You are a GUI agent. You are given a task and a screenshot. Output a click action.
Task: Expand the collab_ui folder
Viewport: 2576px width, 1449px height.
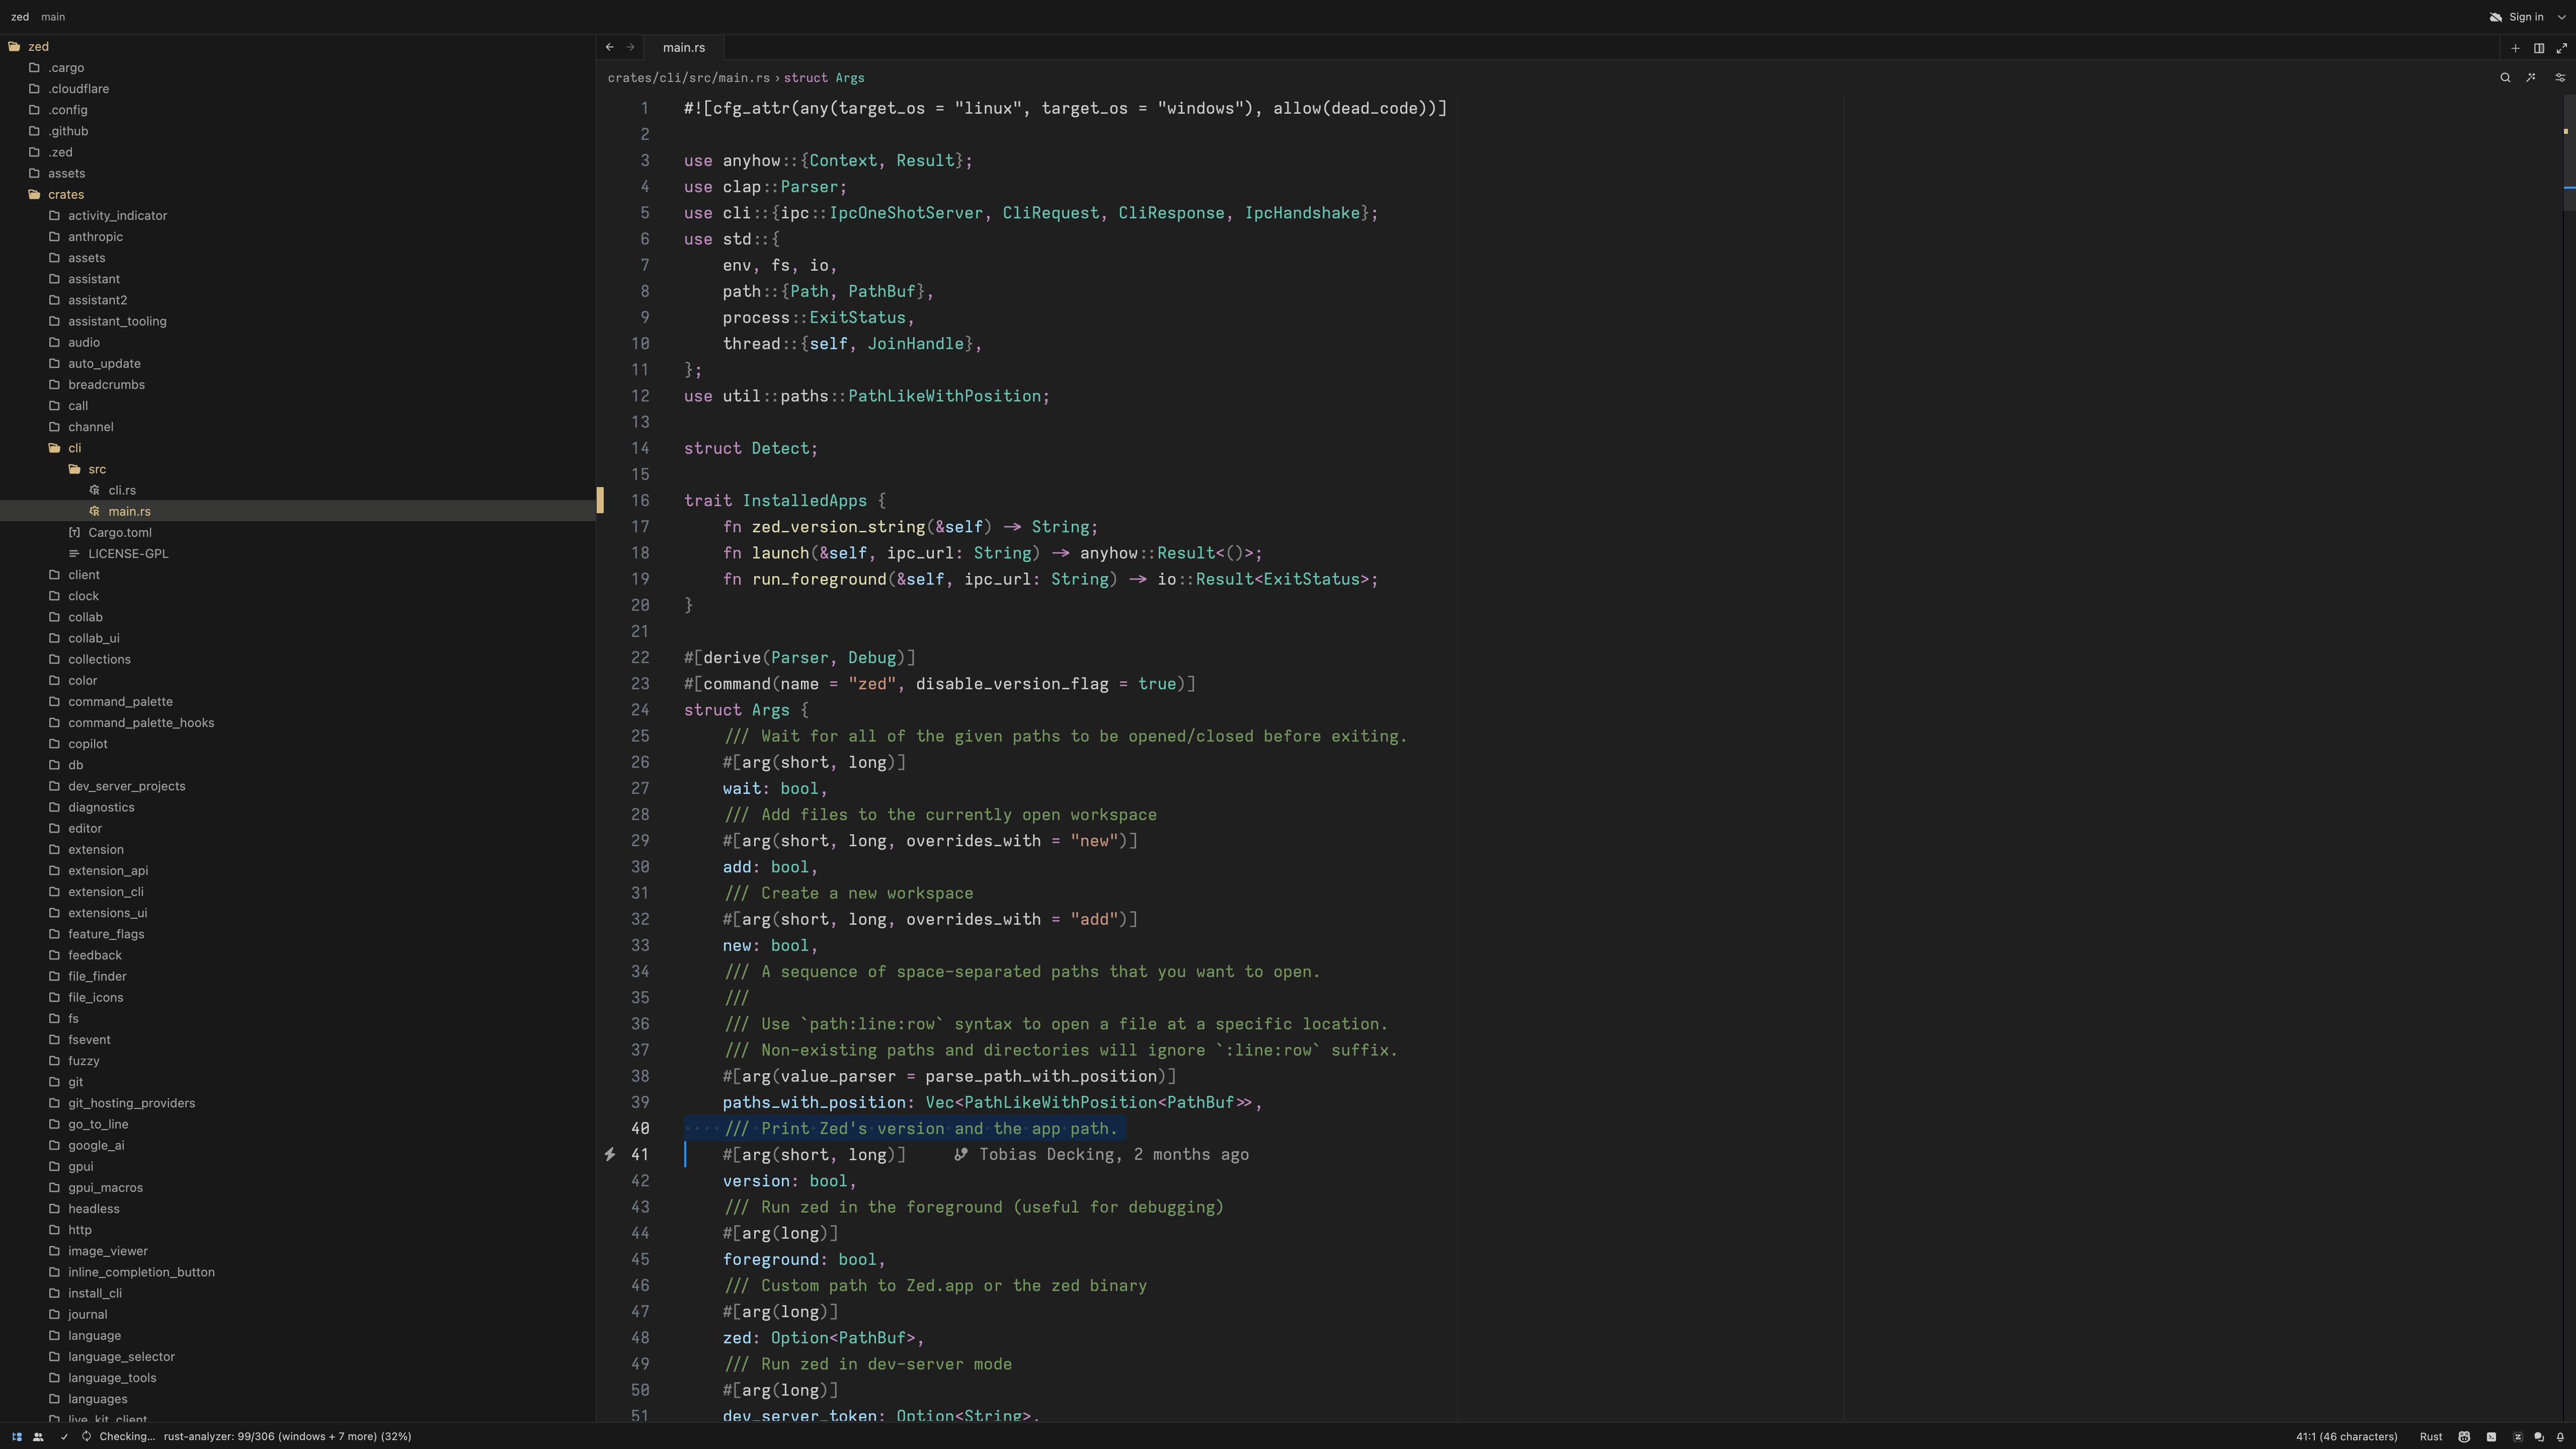click(x=298, y=638)
